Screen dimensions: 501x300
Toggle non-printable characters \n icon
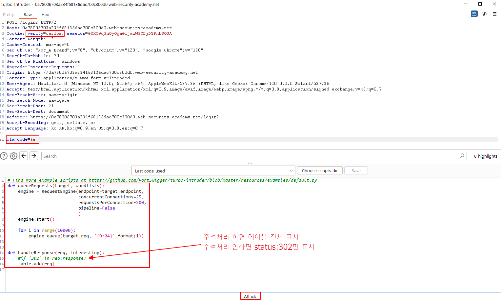[x=484, y=14]
